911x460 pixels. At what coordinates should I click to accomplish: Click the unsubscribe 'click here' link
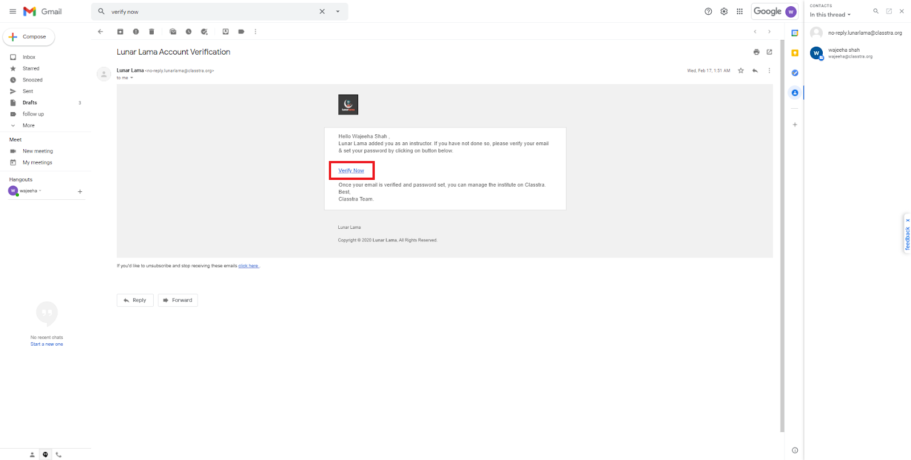[x=248, y=266]
